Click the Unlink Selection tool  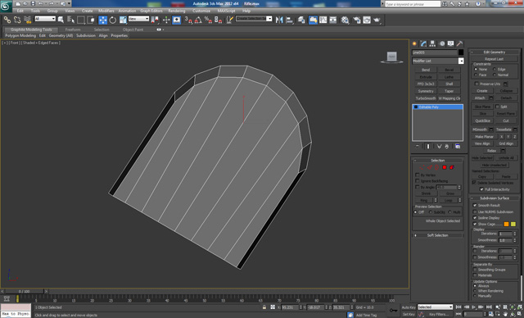coord(17,20)
